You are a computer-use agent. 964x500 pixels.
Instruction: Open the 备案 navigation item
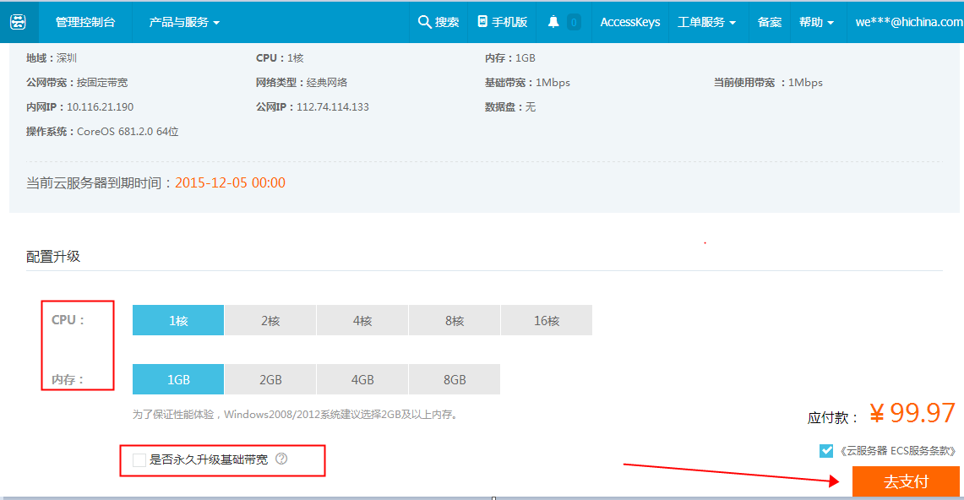coord(769,22)
